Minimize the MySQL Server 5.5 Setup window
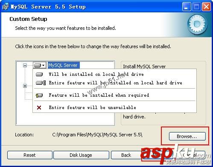213x167 pixels. tap(187, 7)
